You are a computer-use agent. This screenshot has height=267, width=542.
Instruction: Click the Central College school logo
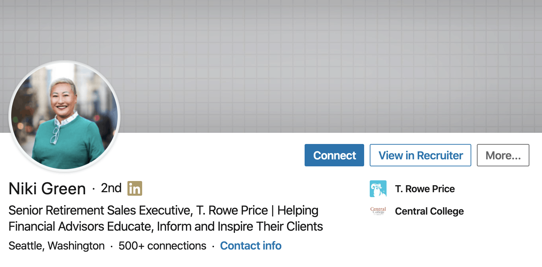378,211
